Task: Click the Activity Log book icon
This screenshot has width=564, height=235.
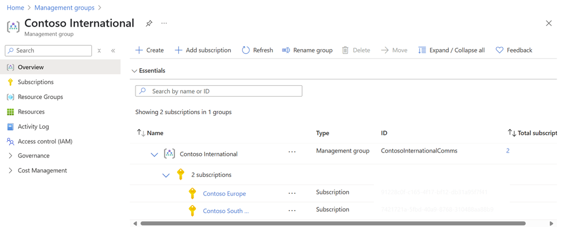Action: [x=10, y=127]
